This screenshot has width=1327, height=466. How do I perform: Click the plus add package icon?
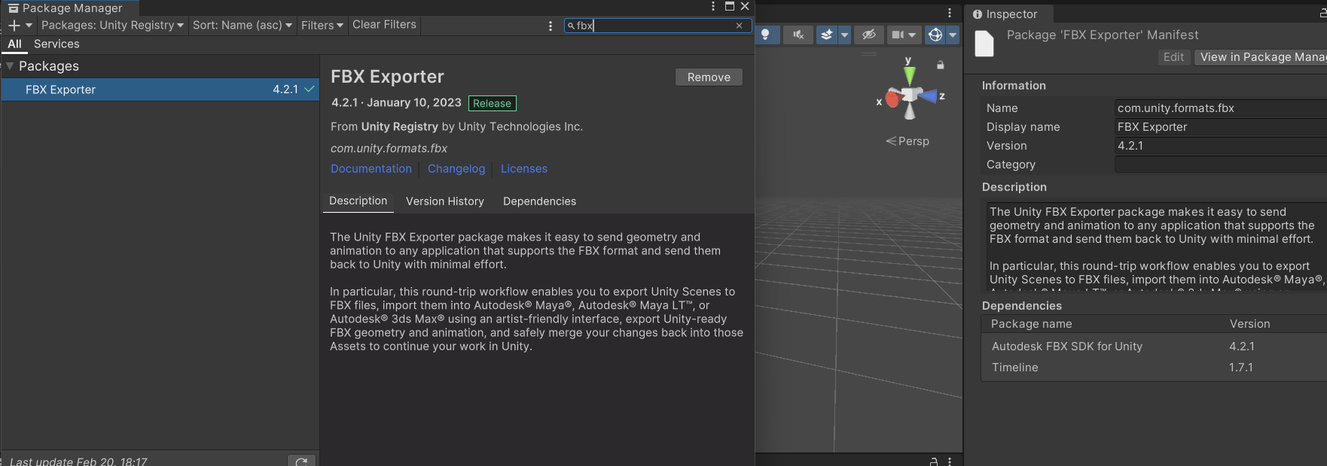[14, 25]
